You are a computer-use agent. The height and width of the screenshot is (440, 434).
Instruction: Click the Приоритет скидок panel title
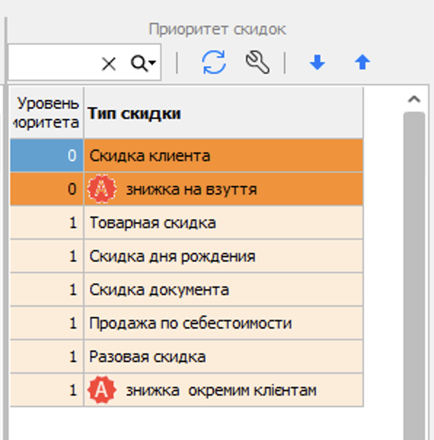[x=217, y=29]
